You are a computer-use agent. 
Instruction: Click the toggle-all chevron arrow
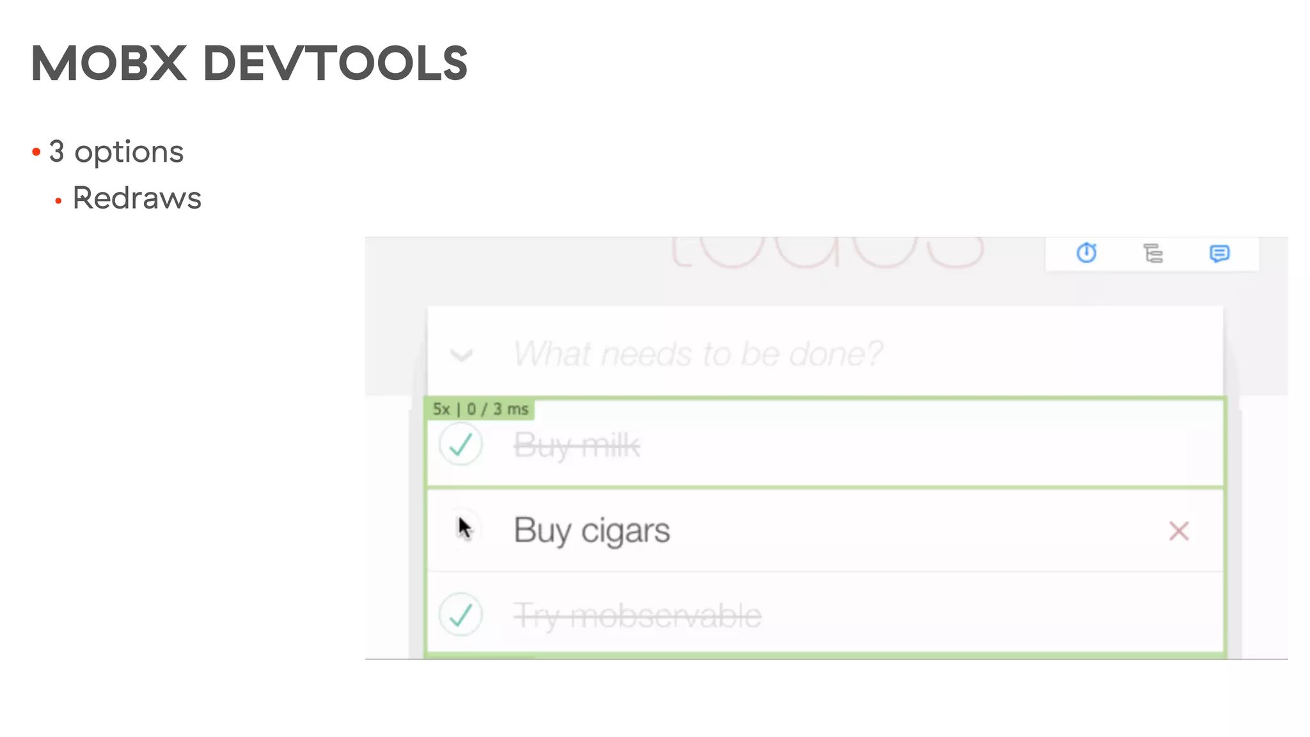[461, 354]
